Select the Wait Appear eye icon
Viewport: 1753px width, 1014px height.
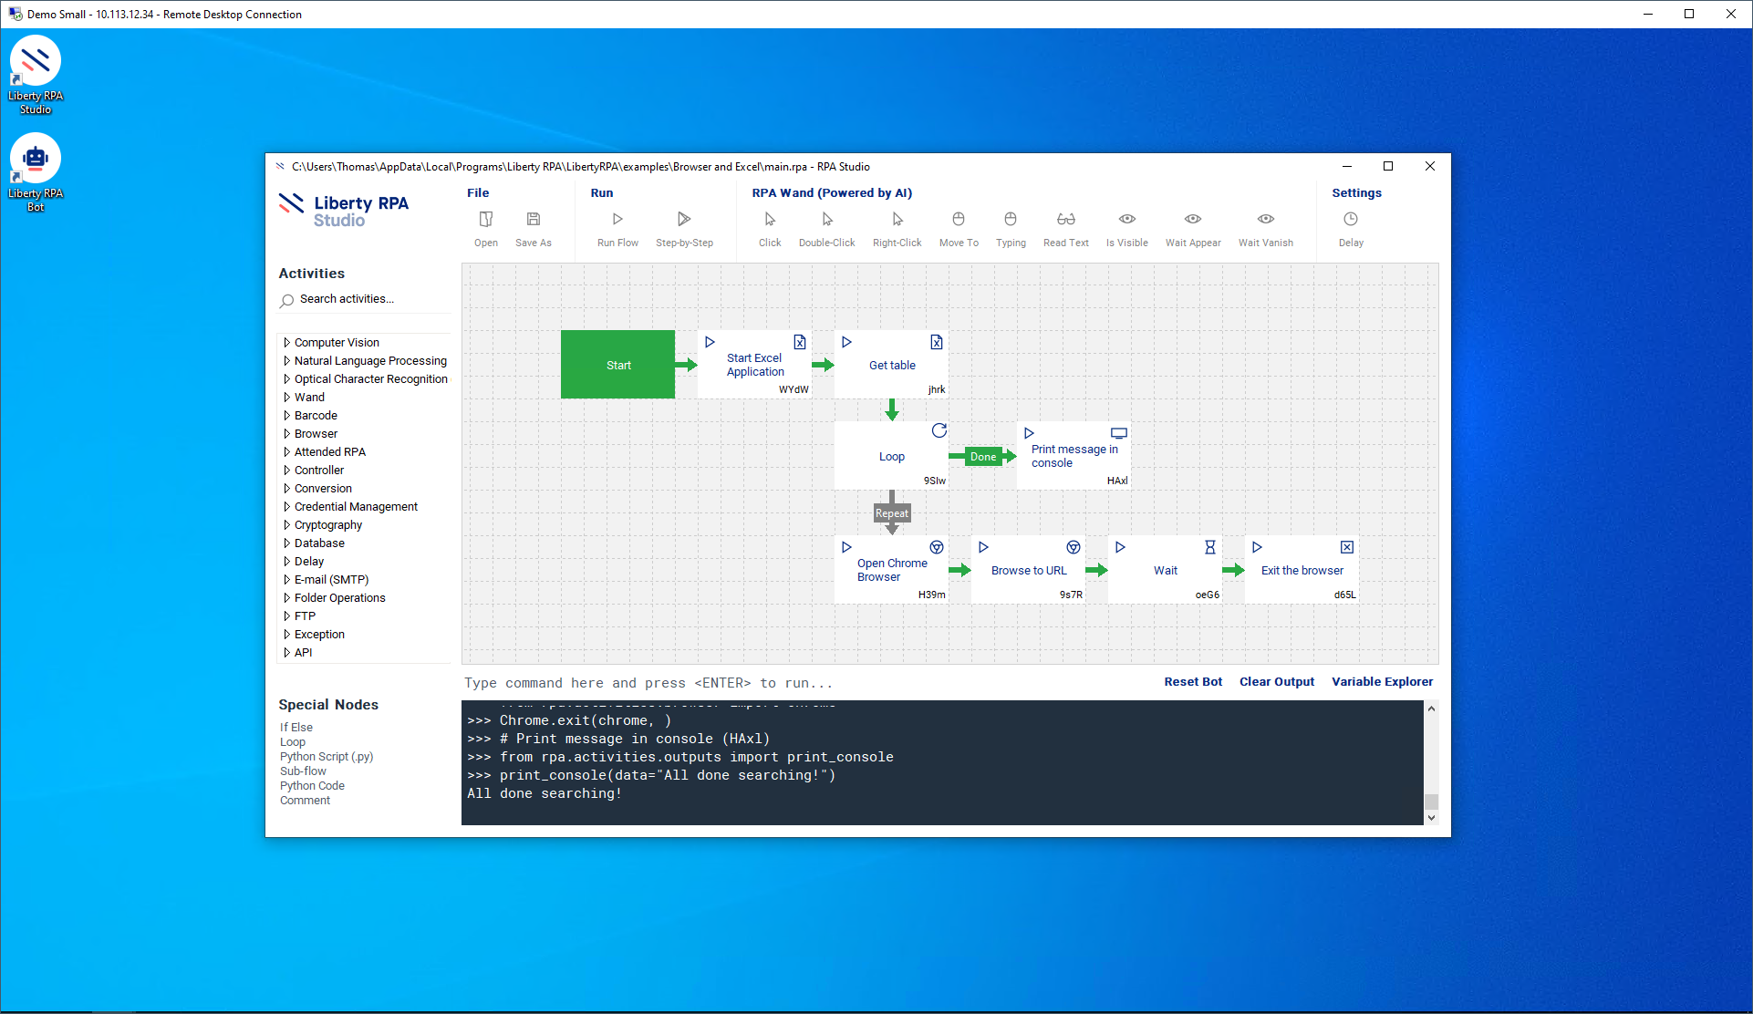1193,219
